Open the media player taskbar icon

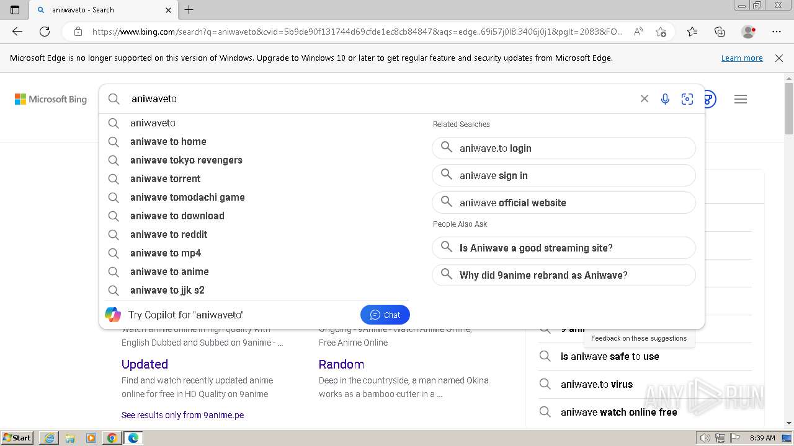tap(91, 438)
